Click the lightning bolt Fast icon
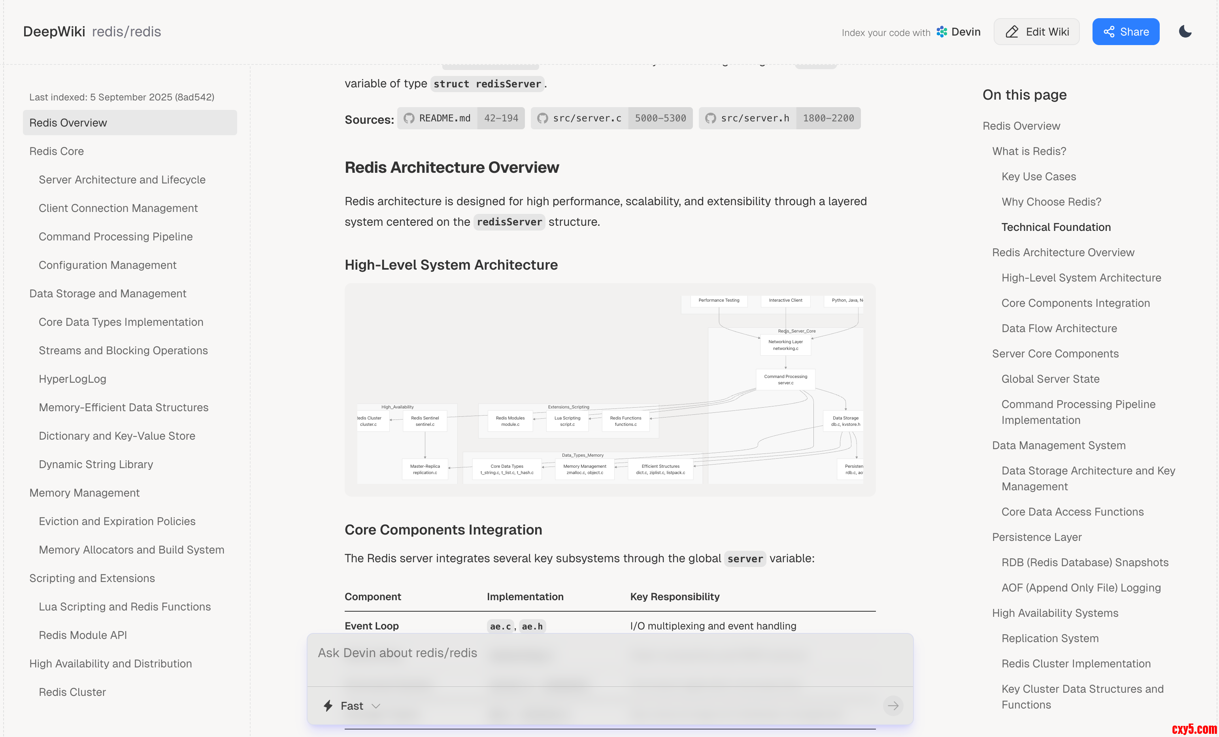 coord(328,705)
